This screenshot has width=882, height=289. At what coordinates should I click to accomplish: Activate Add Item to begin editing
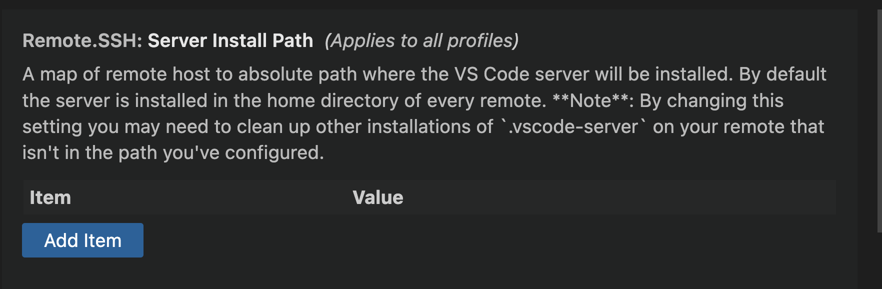click(82, 240)
